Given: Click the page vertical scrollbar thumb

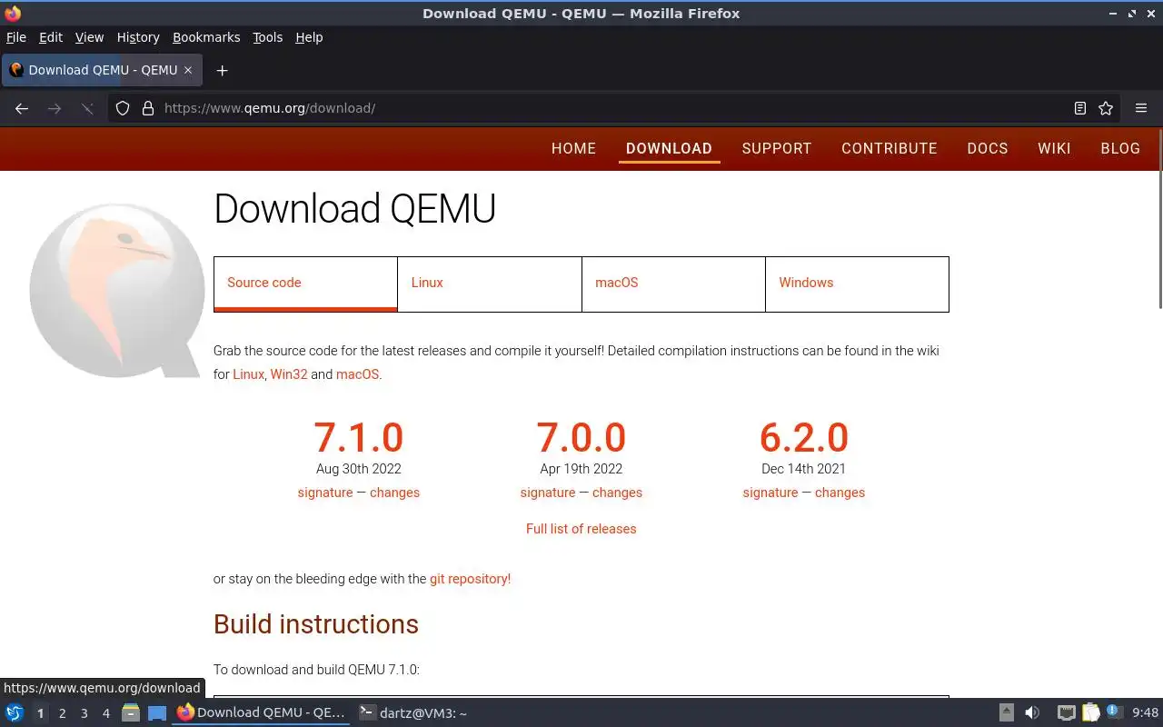Looking at the screenshot, I should 1159,219.
